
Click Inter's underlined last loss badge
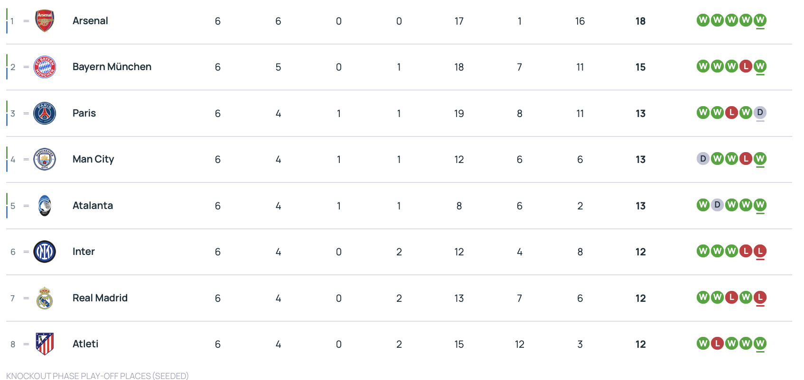[760, 251]
